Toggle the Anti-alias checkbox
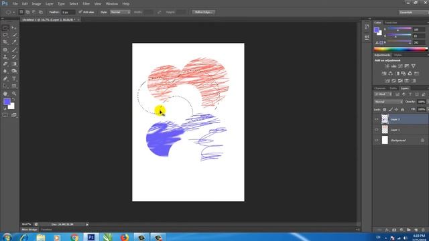This screenshot has width=429, height=241. click(x=80, y=12)
